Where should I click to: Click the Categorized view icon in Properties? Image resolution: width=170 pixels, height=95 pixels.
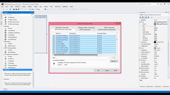(141, 17)
